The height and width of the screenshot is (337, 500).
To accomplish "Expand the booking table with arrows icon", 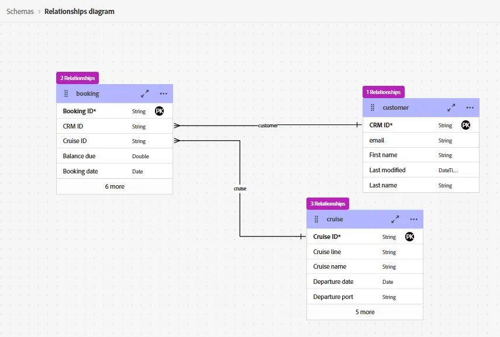I will [145, 93].
